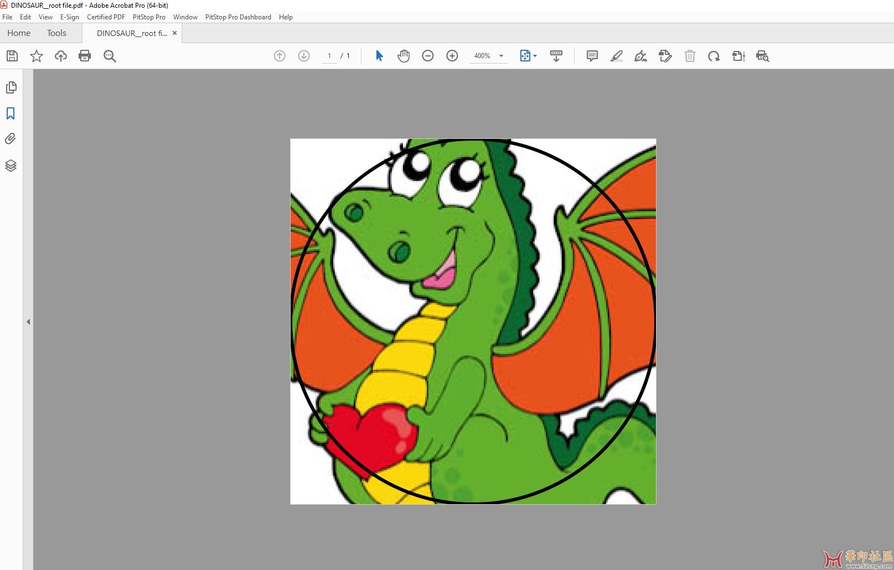This screenshot has height=570, width=894.
Task: Click the fit page options icon
Action: [x=525, y=56]
